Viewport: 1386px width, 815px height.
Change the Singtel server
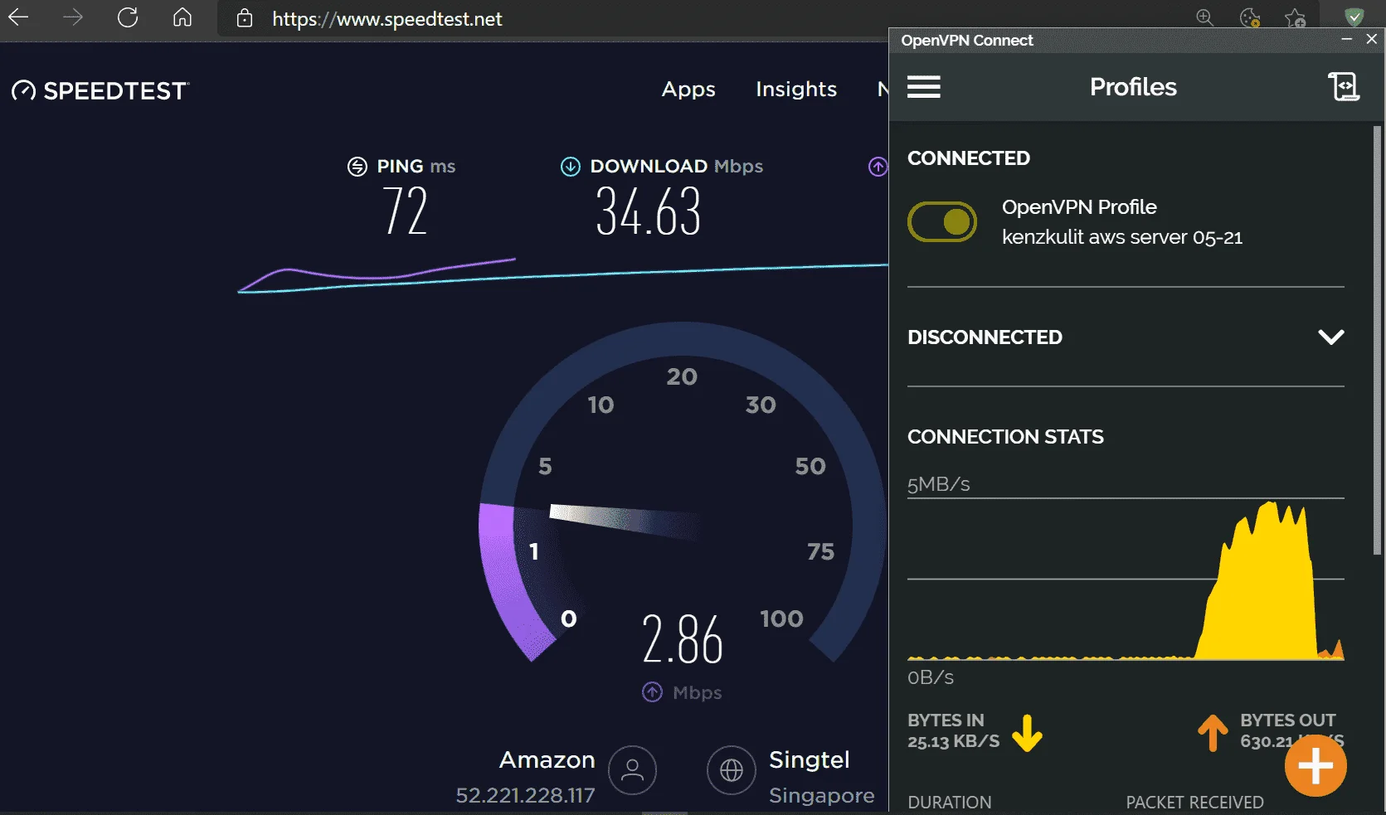810,759
